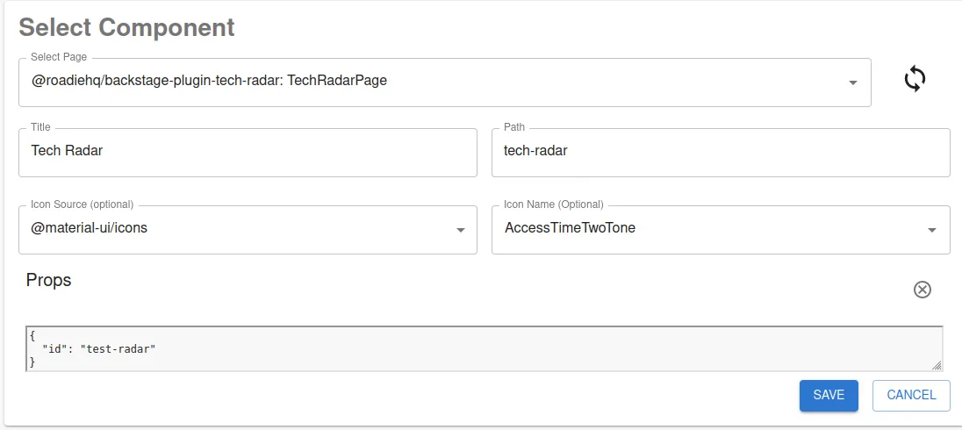Click the Icon Source (optional) field label
Screen dimensions: 962x430
[x=82, y=204]
